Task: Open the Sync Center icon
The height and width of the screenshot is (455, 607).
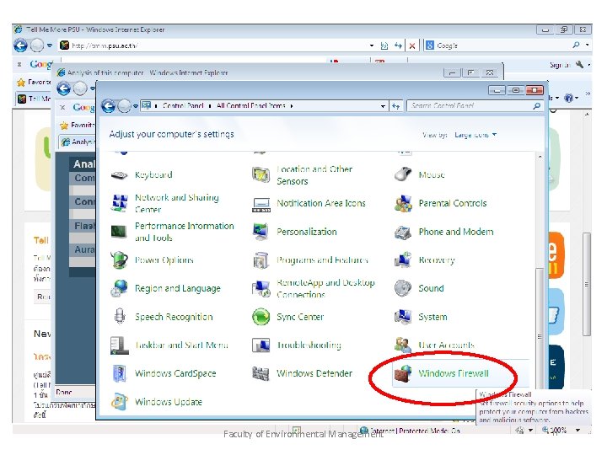Action: [x=261, y=317]
